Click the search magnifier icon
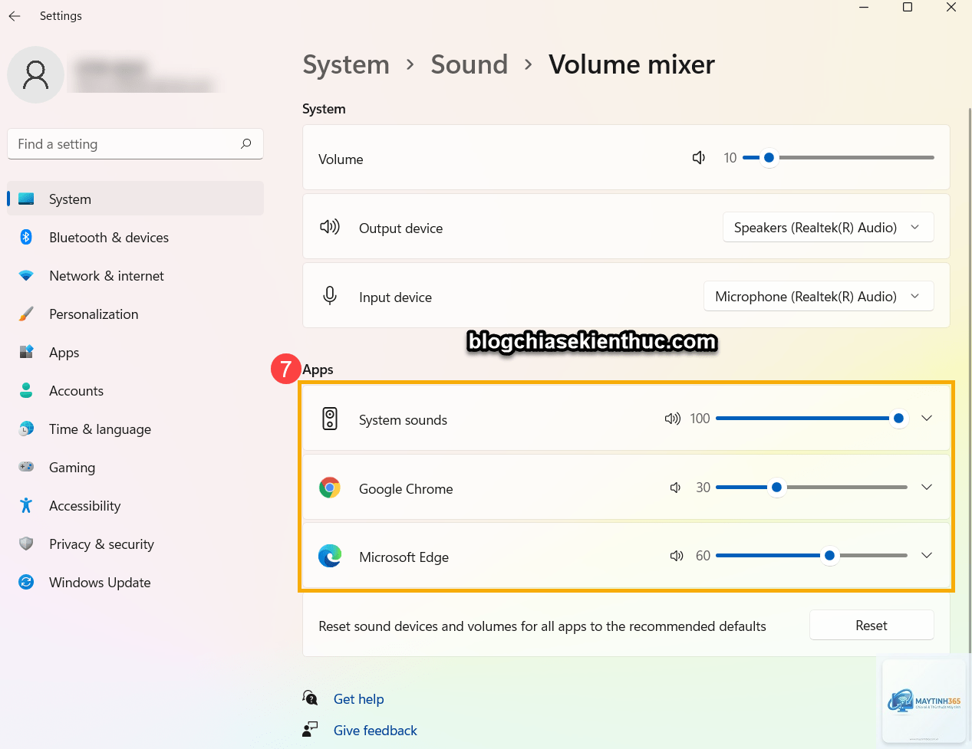972x749 pixels. point(246,143)
